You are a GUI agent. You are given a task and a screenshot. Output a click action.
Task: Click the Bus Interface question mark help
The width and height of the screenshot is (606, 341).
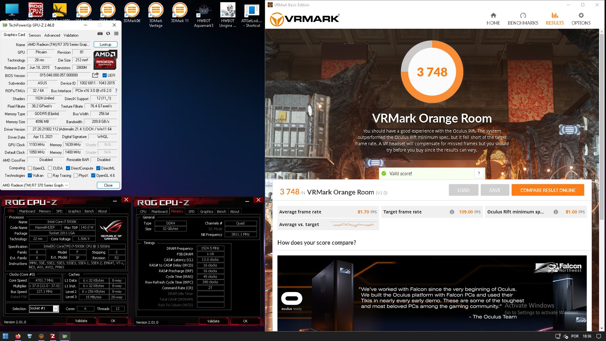(x=116, y=91)
